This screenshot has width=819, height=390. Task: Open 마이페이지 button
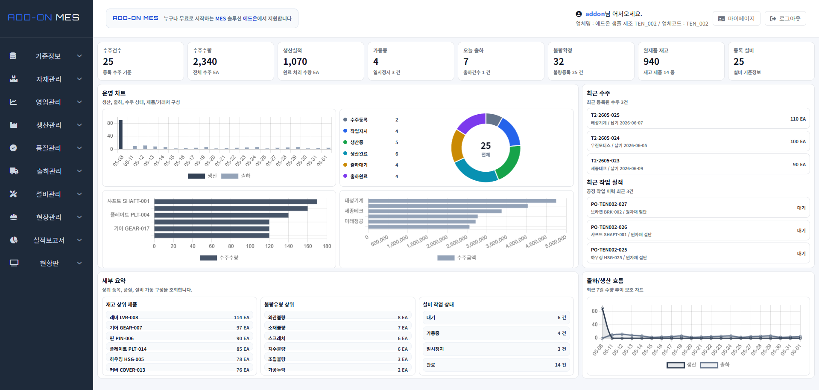(x=737, y=18)
